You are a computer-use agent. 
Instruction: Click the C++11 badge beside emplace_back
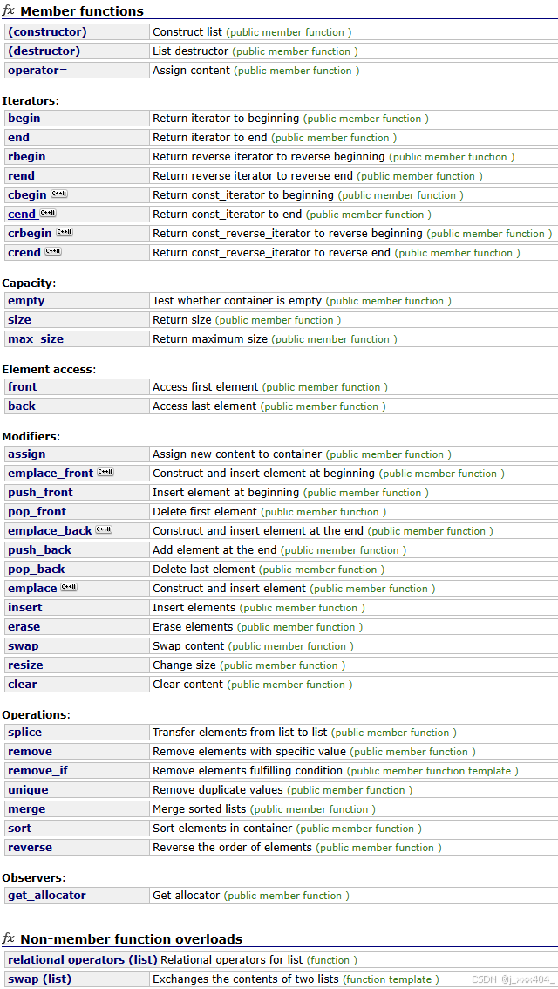tap(104, 530)
